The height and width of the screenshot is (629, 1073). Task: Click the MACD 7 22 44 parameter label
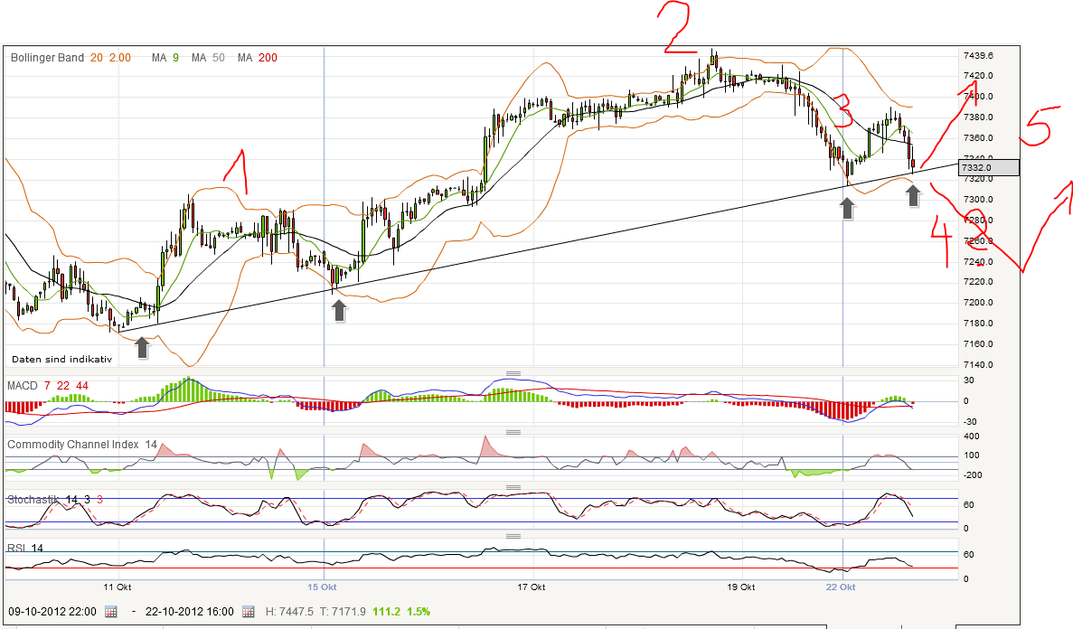tap(64, 384)
